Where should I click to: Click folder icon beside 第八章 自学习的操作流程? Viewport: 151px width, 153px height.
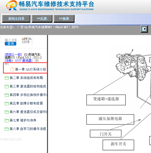click(7, 129)
